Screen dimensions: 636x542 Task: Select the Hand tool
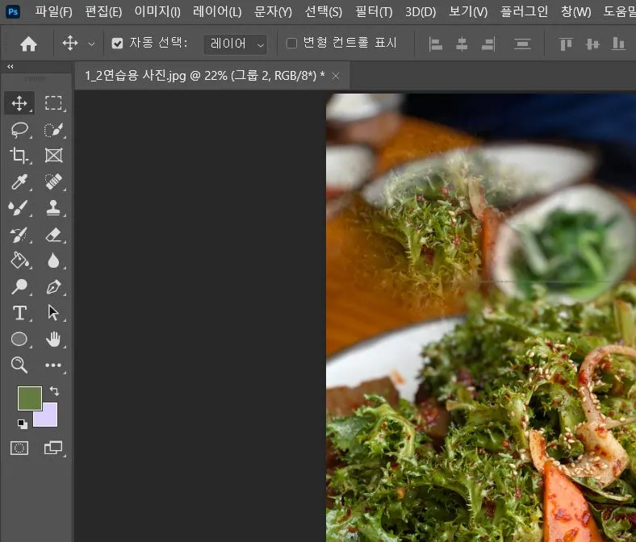[x=53, y=339]
